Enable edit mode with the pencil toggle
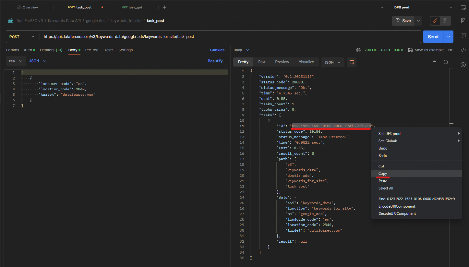The height and width of the screenshot is (267, 469). [435, 20]
